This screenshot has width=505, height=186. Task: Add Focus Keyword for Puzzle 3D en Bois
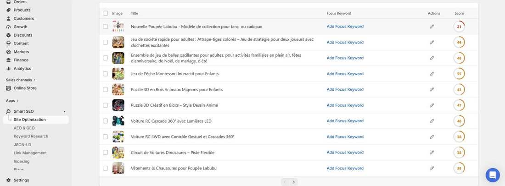[x=345, y=89]
